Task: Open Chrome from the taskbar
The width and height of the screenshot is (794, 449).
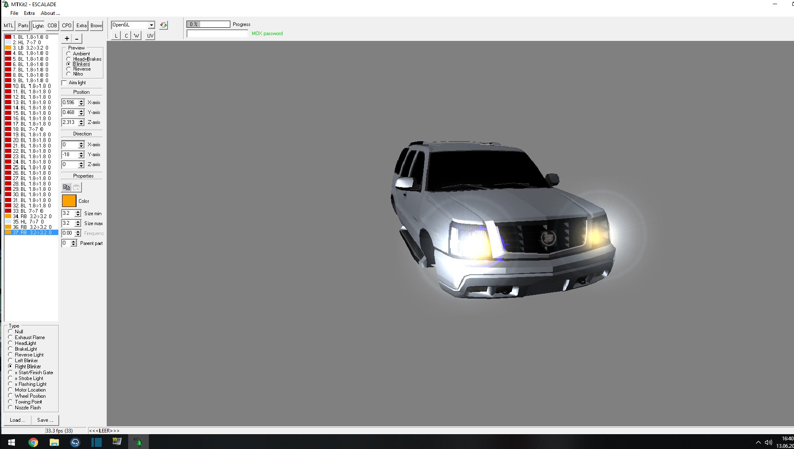Action: [x=33, y=442]
